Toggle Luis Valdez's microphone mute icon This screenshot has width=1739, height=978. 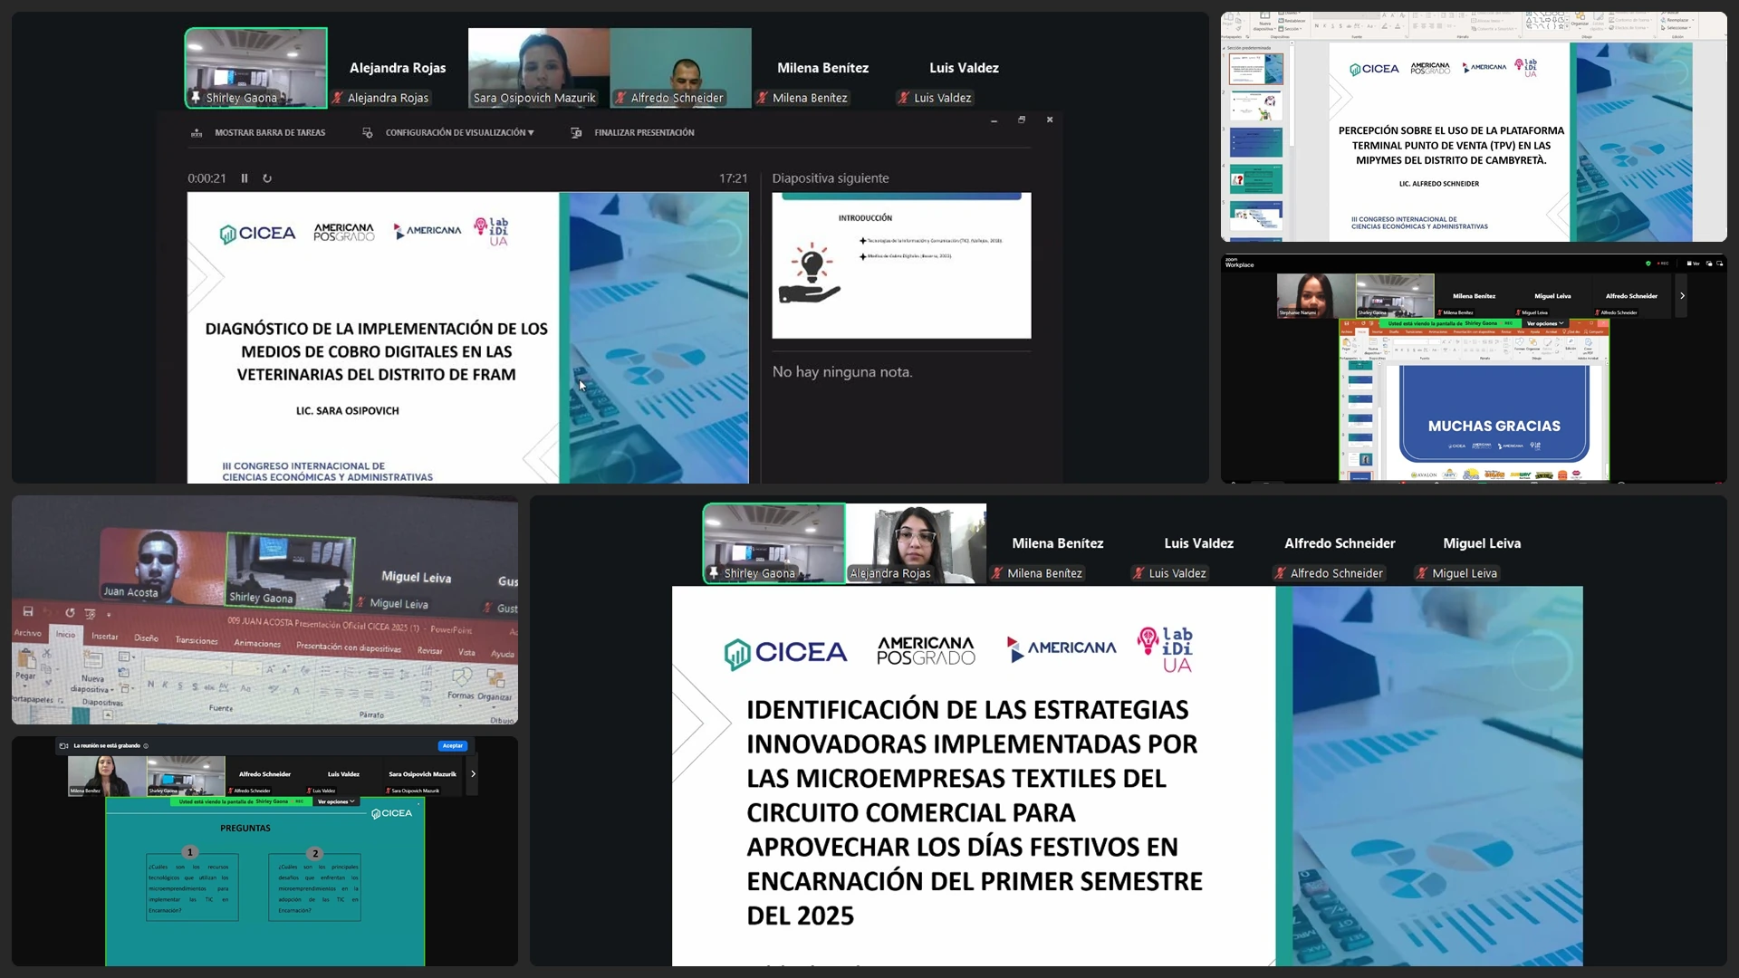point(903,98)
